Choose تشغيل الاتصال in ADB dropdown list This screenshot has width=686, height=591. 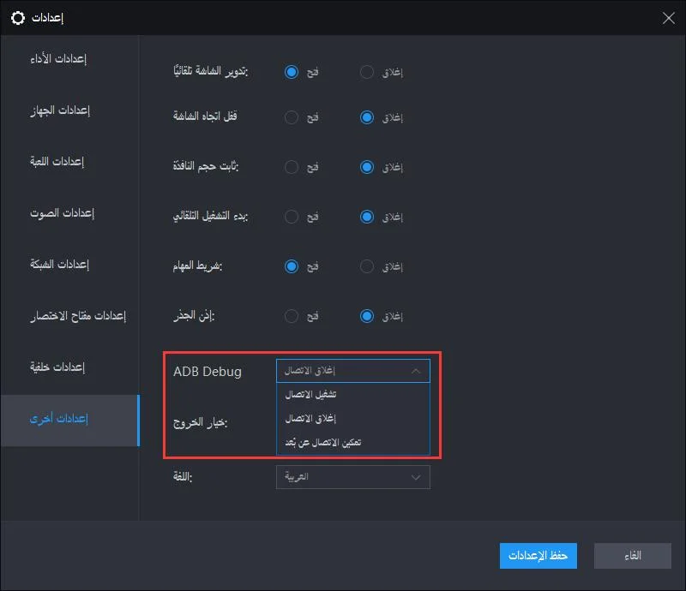(x=353, y=394)
